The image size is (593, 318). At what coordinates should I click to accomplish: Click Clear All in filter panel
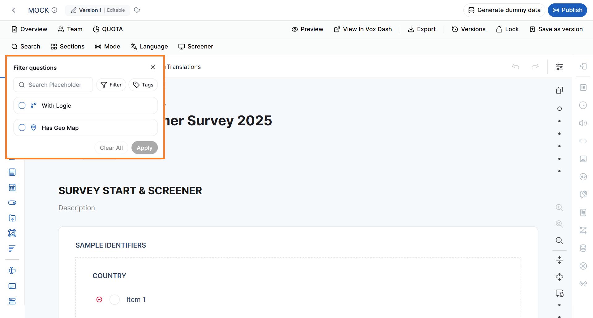coord(111,148)
